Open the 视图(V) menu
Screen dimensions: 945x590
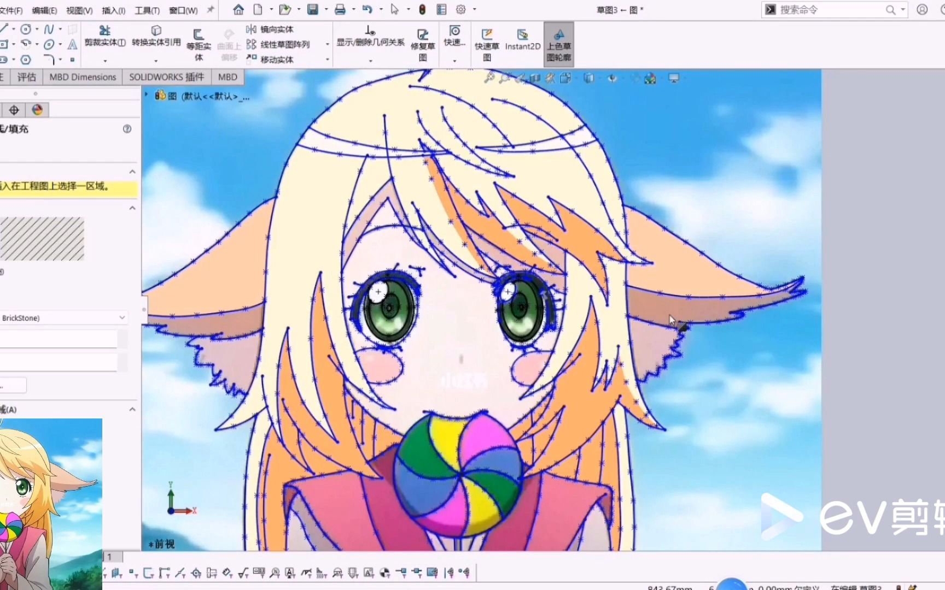79,10
